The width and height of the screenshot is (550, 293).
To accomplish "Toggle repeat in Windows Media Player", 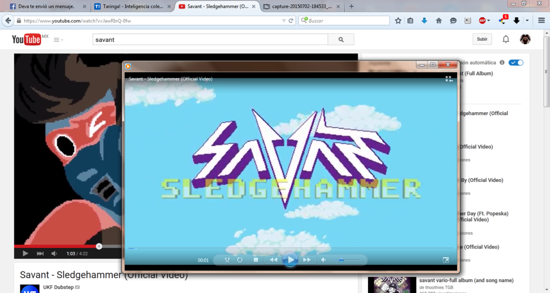I will pyautogui.click(x=240, y=260).
